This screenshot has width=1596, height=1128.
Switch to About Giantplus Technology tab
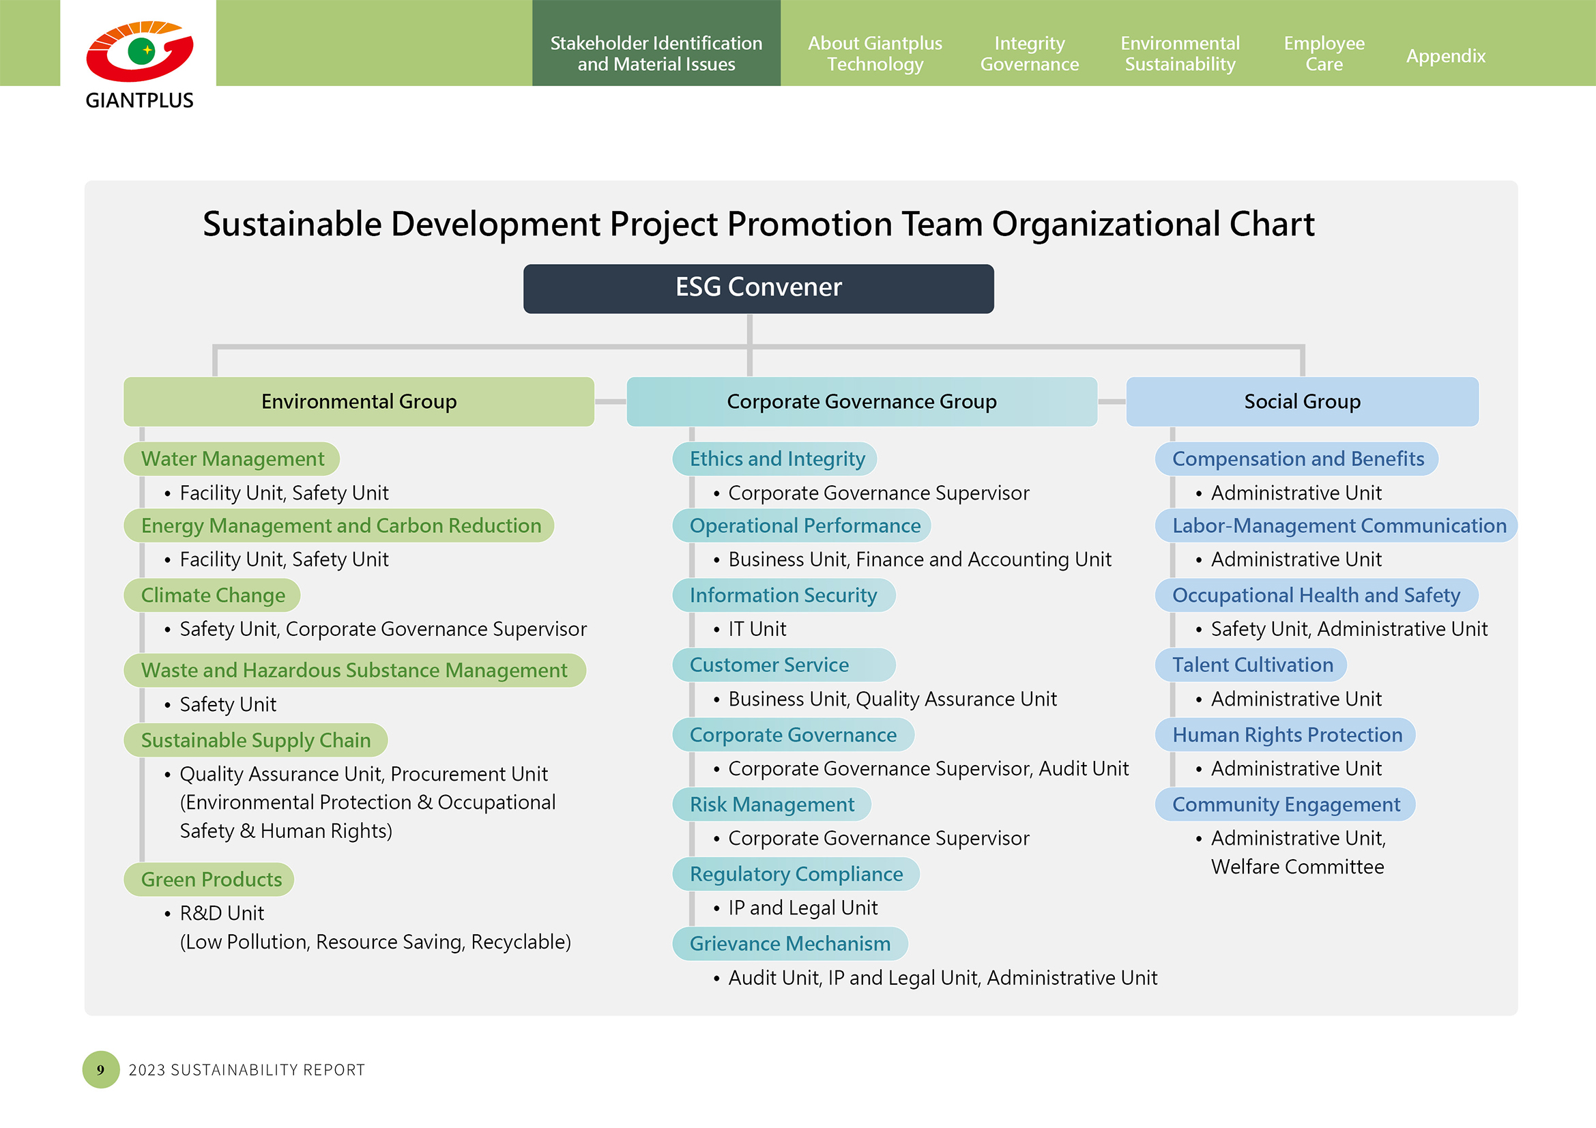[x=875, y=53]
